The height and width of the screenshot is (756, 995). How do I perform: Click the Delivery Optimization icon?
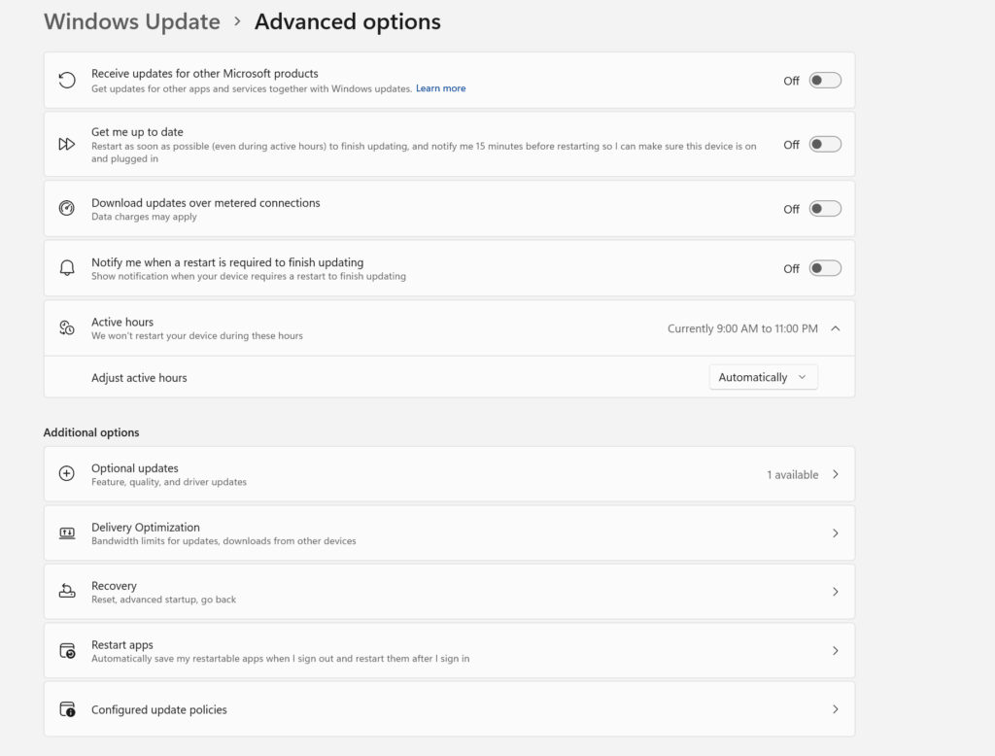coord(67,533)
